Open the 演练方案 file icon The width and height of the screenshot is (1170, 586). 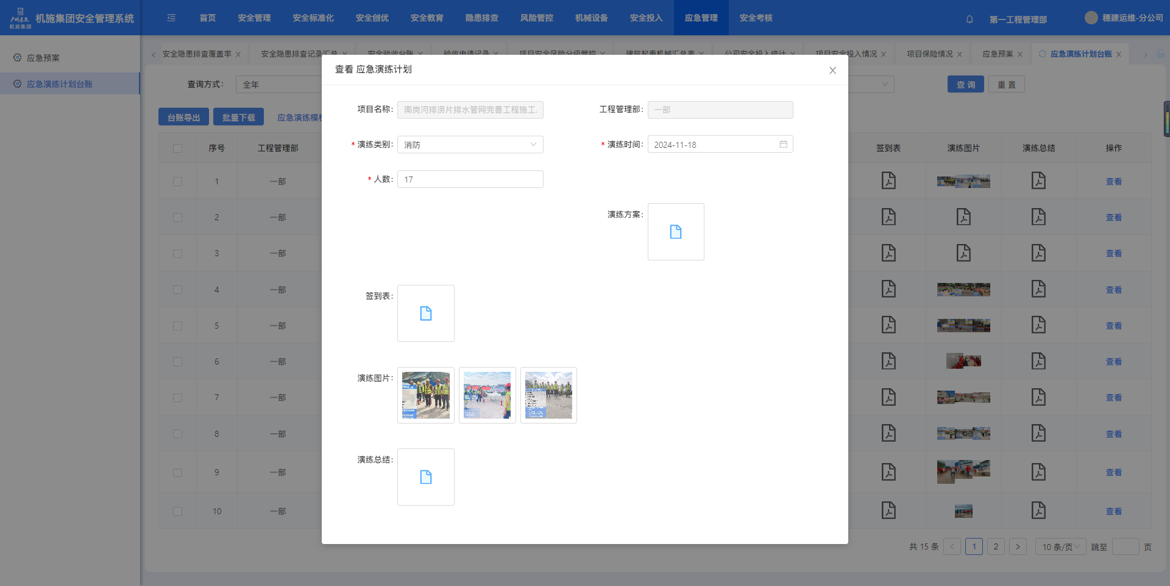click(675, 232)
